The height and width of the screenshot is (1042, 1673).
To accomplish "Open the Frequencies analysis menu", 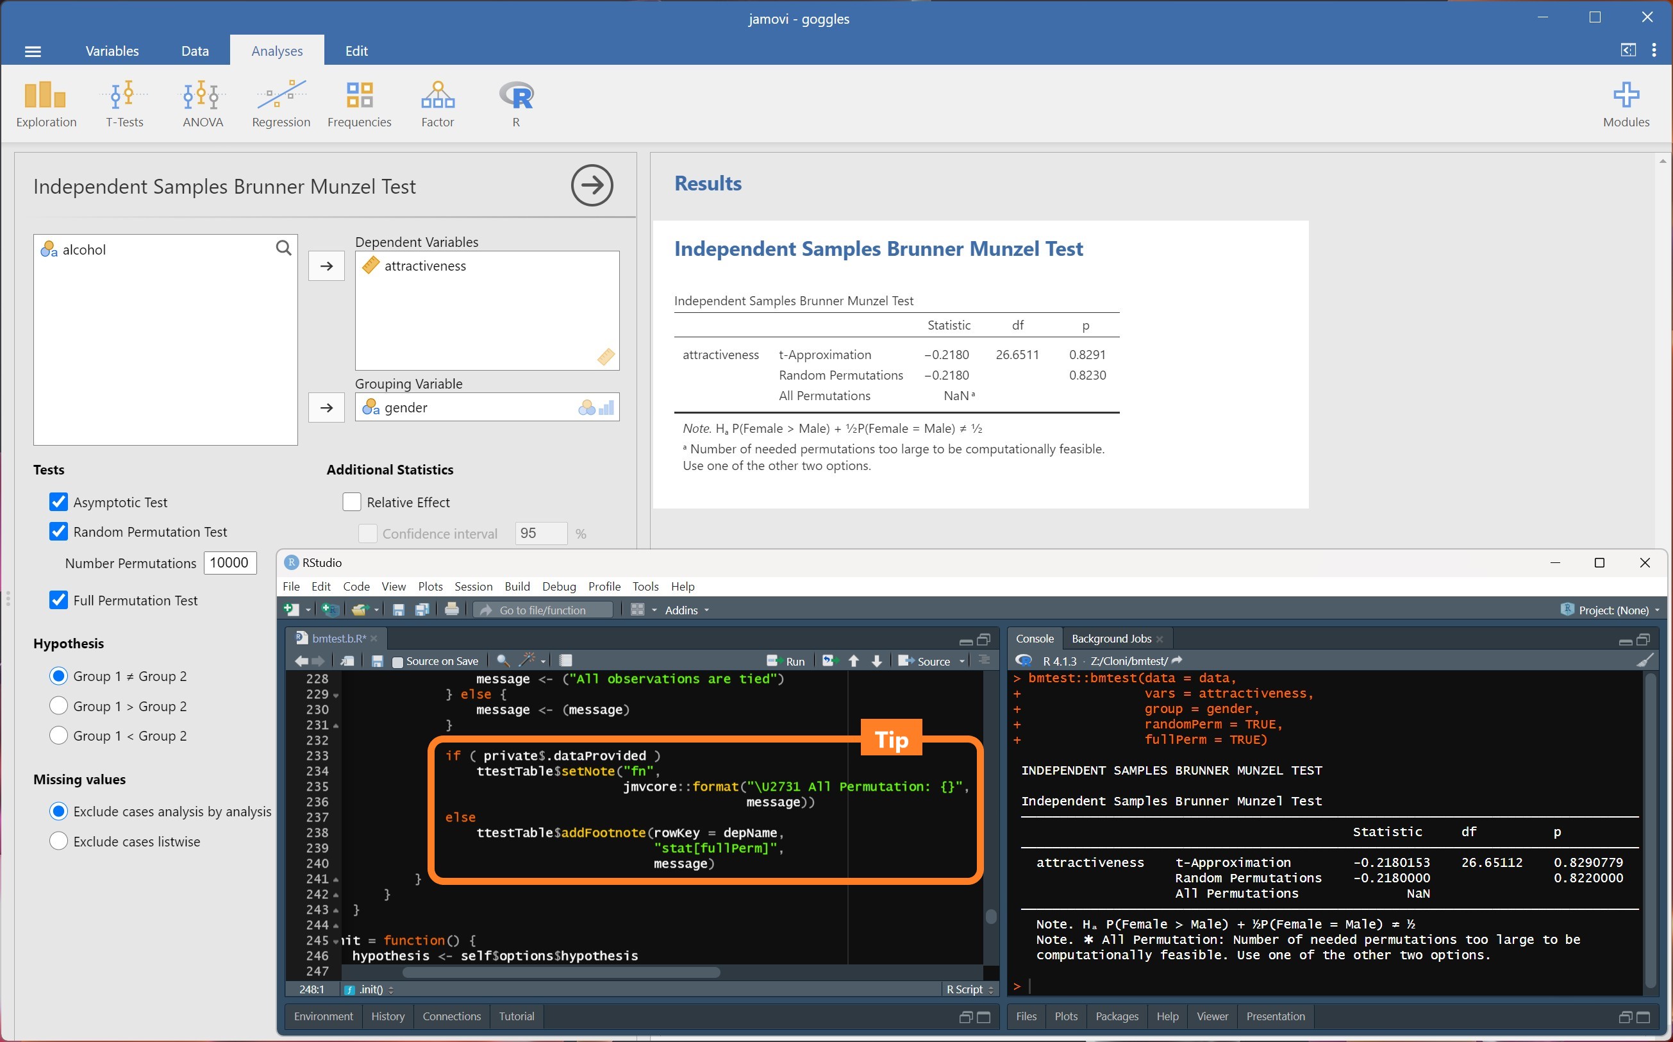I will point(359,104).
